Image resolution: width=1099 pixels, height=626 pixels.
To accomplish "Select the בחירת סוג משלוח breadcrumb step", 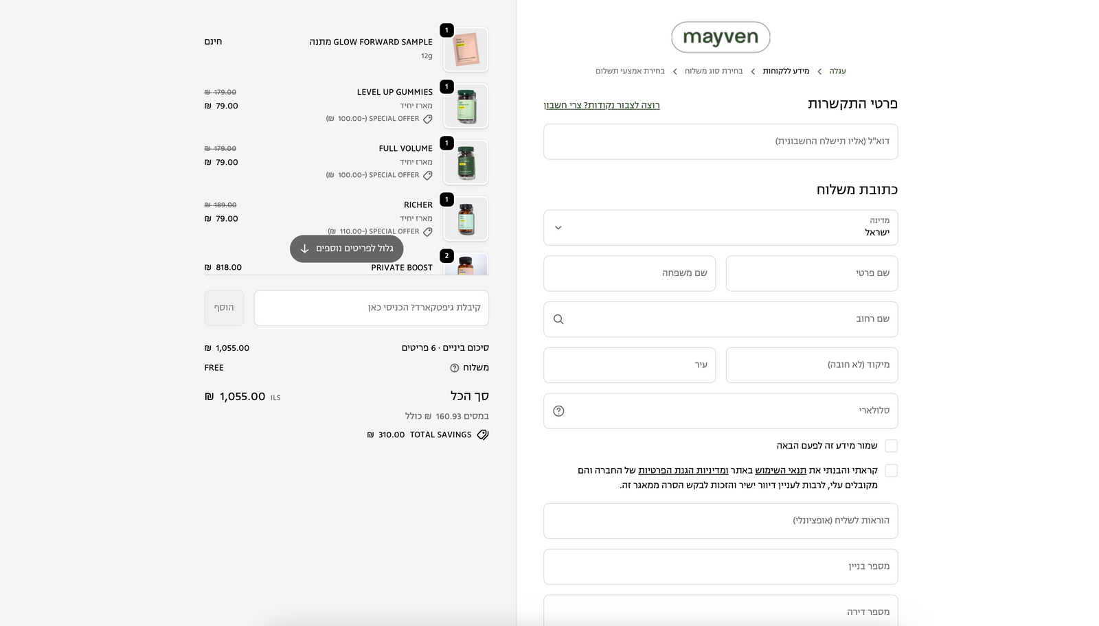I will click(x=714, y=71).
